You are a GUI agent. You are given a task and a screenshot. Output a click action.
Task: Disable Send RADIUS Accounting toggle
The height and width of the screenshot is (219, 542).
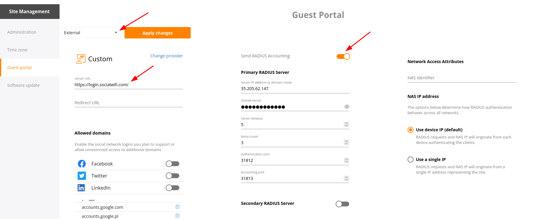[x=343, y=56]
